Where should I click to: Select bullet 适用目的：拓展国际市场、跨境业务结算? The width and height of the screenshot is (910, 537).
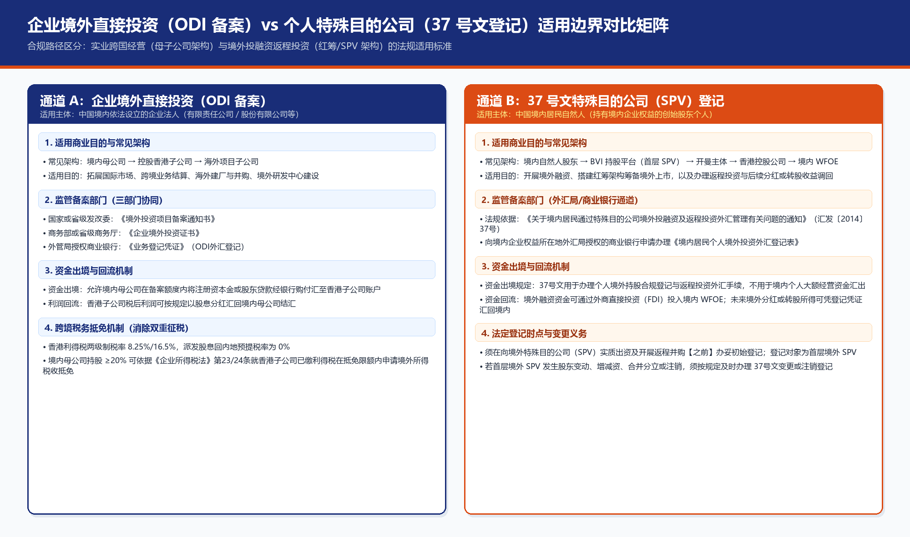[x=181, y=176]
